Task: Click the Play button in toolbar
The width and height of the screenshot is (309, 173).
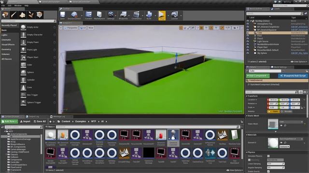Action: tap(162, 15)
